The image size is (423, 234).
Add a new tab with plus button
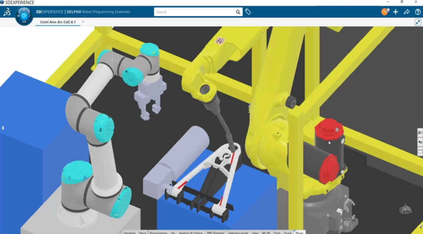pos(83,22)
